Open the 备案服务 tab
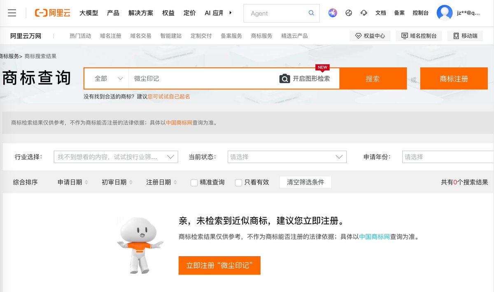This screenshot has height=292, width=494. coord(231,36)
